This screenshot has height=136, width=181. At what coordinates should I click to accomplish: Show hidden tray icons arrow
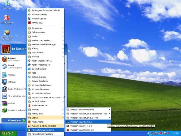tap(149, 134)
